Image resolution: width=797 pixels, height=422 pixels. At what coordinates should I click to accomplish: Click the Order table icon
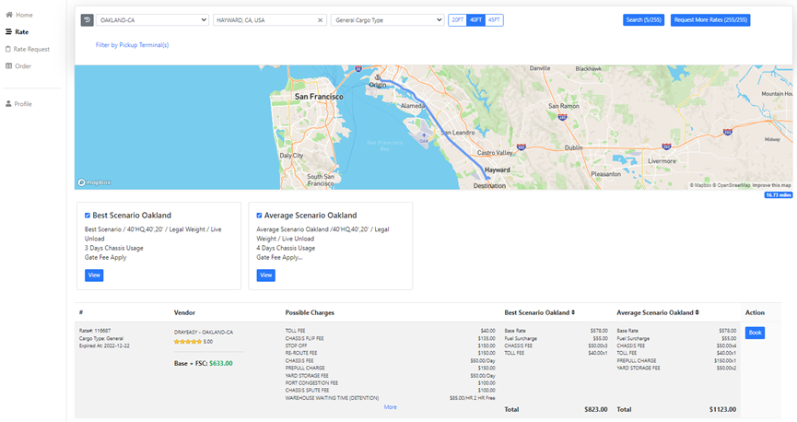coord(9,65)
